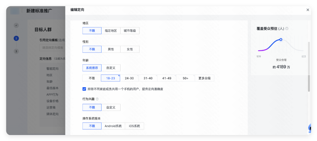
Task: Select 男性 gender option
Action: tap(111, 49)
